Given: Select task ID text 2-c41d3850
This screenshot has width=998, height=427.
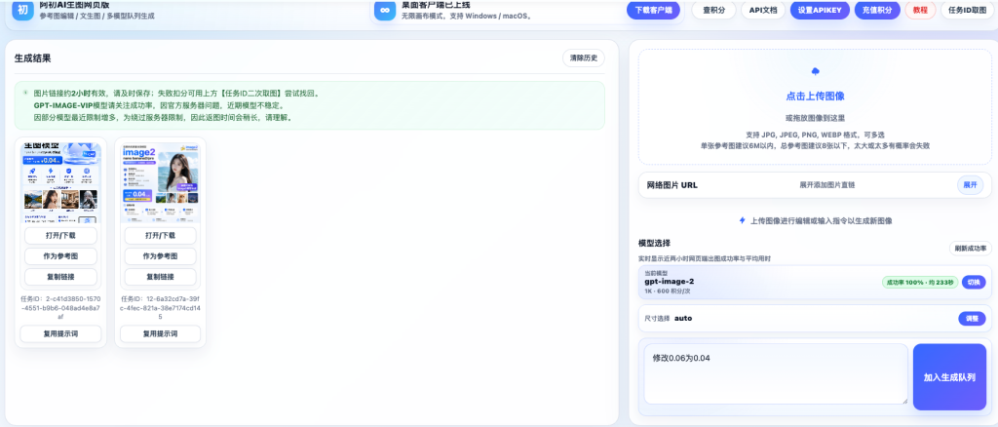Looking at the screenshot, I should (x=60, y=307).
